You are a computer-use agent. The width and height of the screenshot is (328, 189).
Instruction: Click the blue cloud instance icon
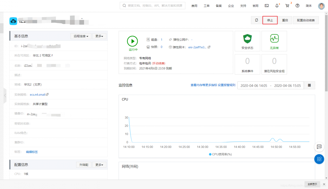[13, 21]
